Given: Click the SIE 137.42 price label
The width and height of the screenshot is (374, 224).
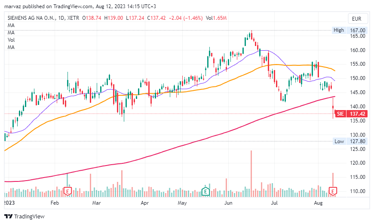Looking at the screenshot, I should (x=351, y=114).
